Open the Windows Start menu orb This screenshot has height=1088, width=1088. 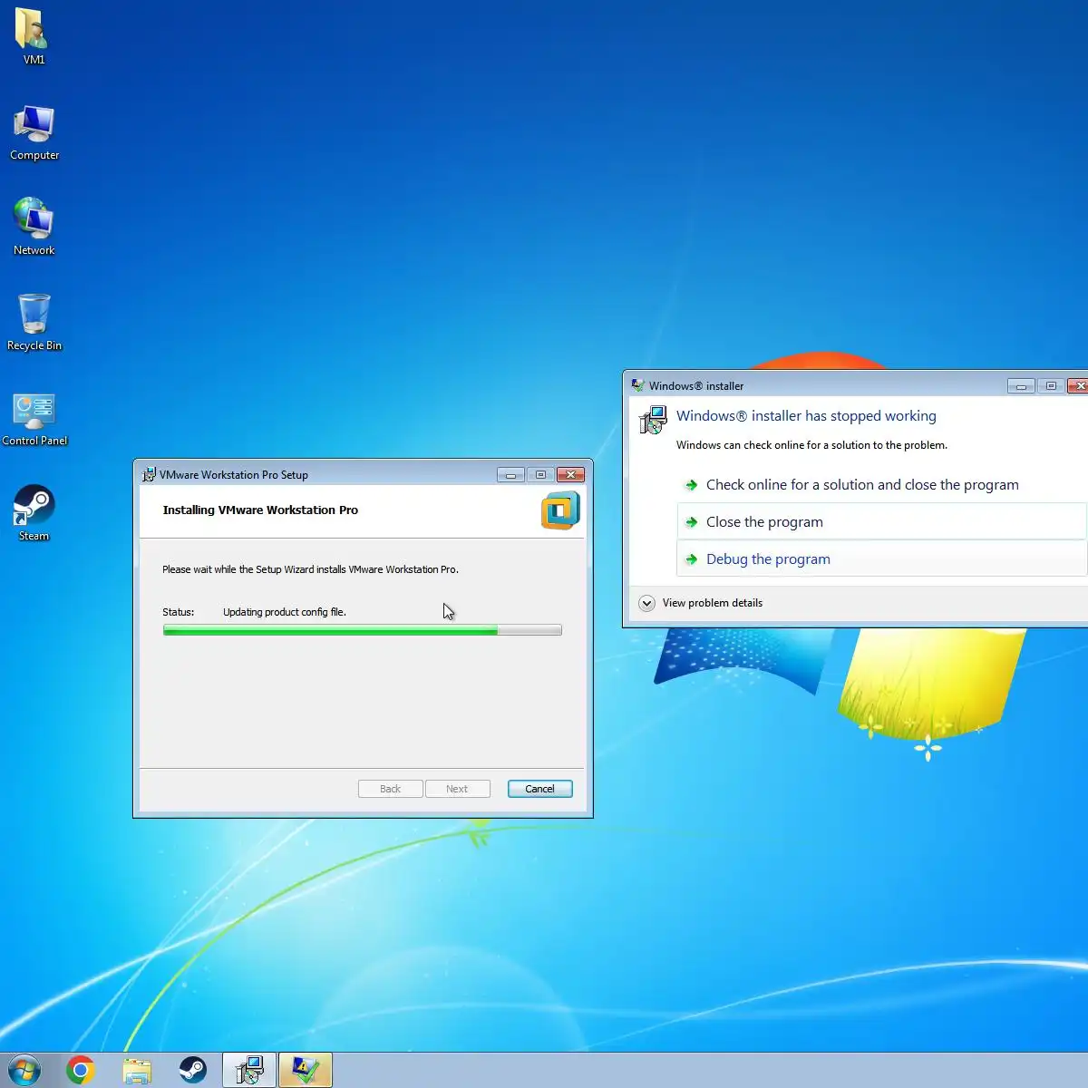(x=24, y=1071)
